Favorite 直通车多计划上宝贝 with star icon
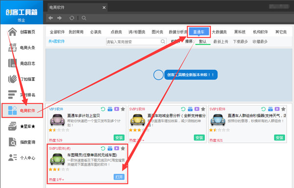 click(x=123, y=109)
